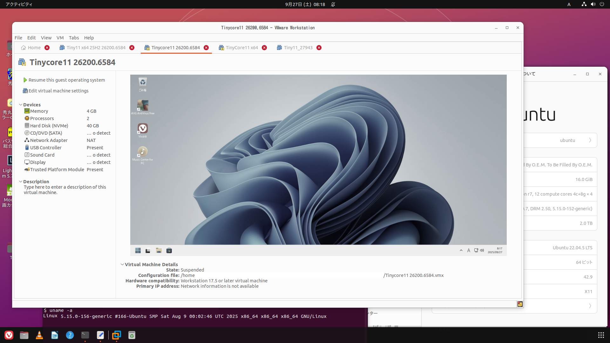The width and height of the screenshot is (610, 343).
Task: Click the suspended VM screen thumbnail
Action: [318, 165]
